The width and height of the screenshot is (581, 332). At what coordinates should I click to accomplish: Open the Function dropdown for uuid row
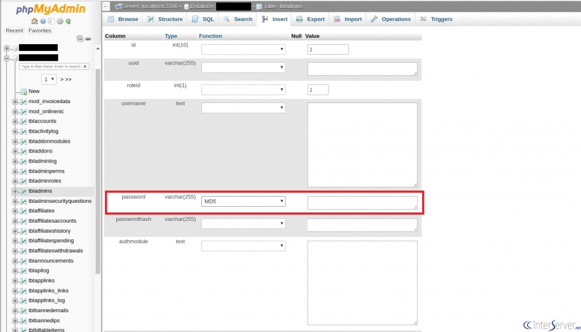pyautogui.click(x=243, y=67)
